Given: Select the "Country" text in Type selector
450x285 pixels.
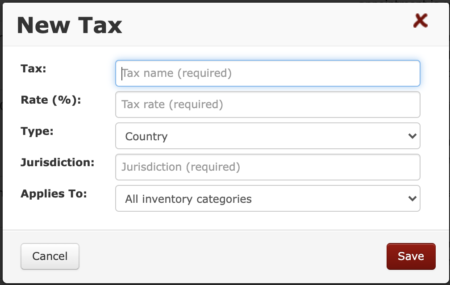Looking at the screenshot, I should [x=146, y=136].
